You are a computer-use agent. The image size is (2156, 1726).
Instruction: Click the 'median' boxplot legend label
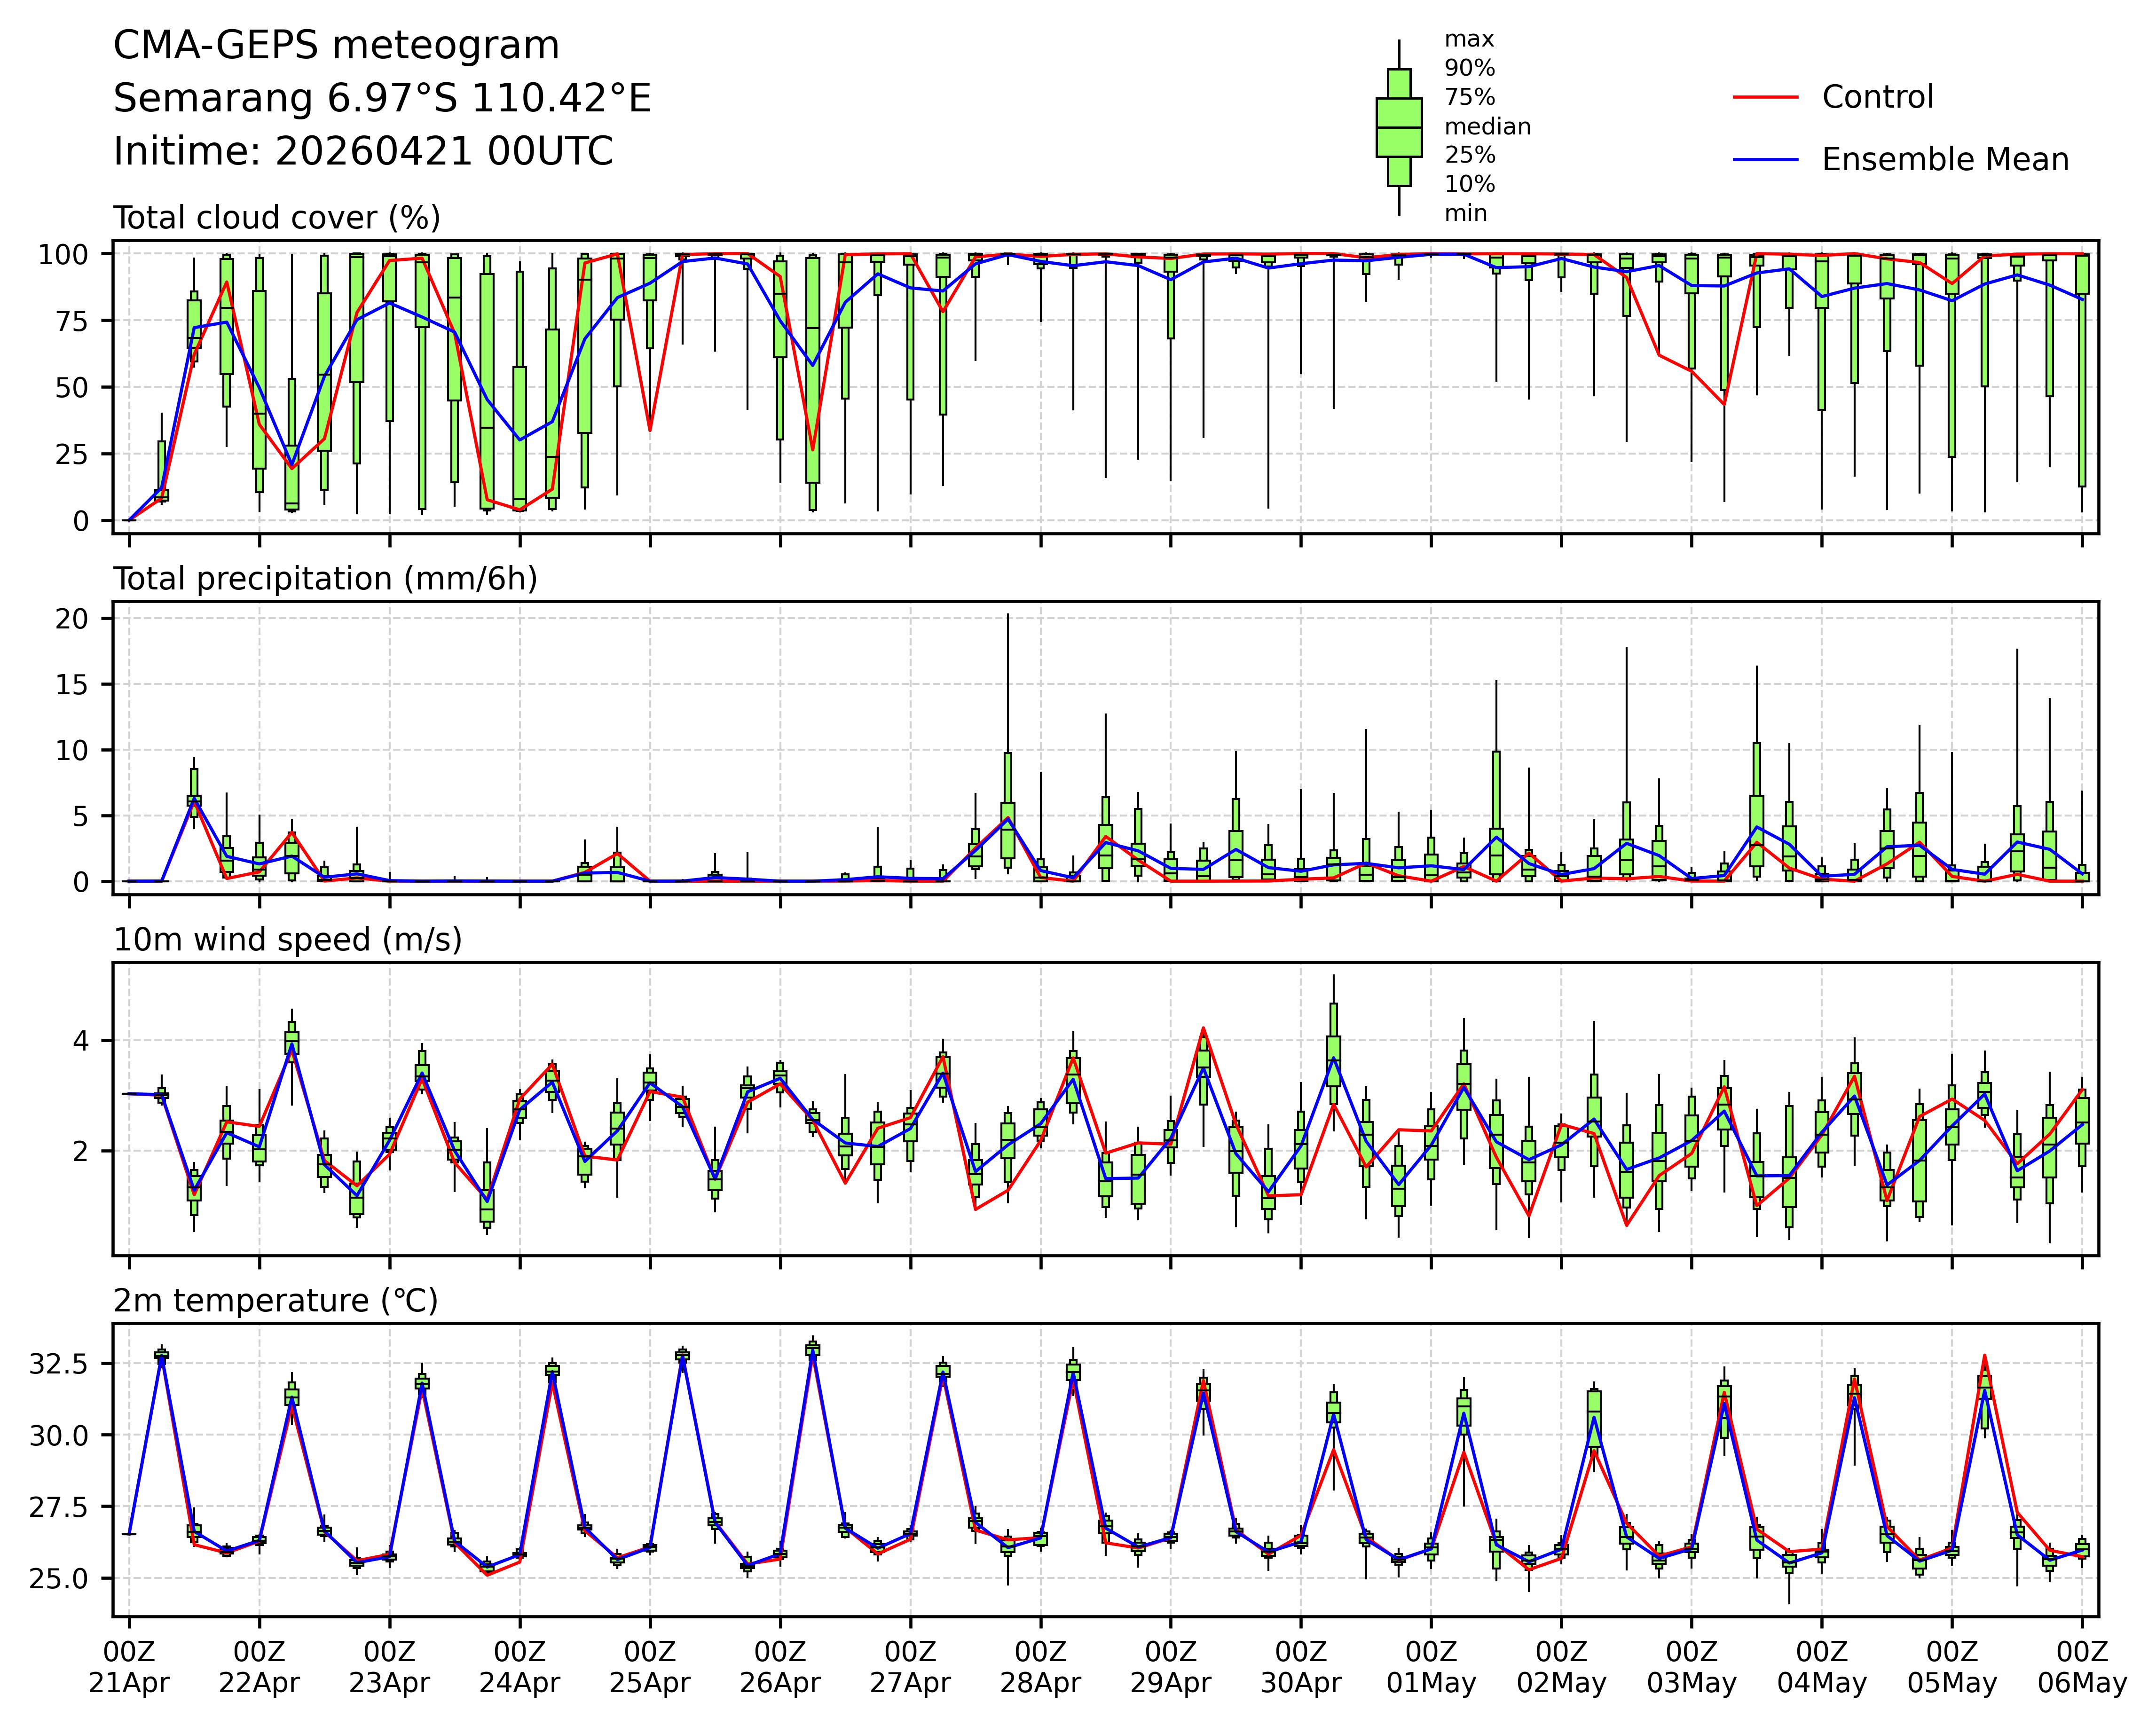tap(1487, 127)
